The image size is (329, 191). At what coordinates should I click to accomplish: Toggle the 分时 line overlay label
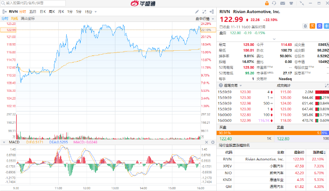pyautogui.click(x=5, y=18)
